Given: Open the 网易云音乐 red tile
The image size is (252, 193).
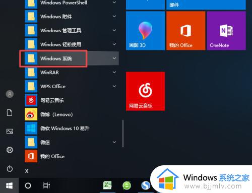Looking at the screenshot, I should click(145, 91).
